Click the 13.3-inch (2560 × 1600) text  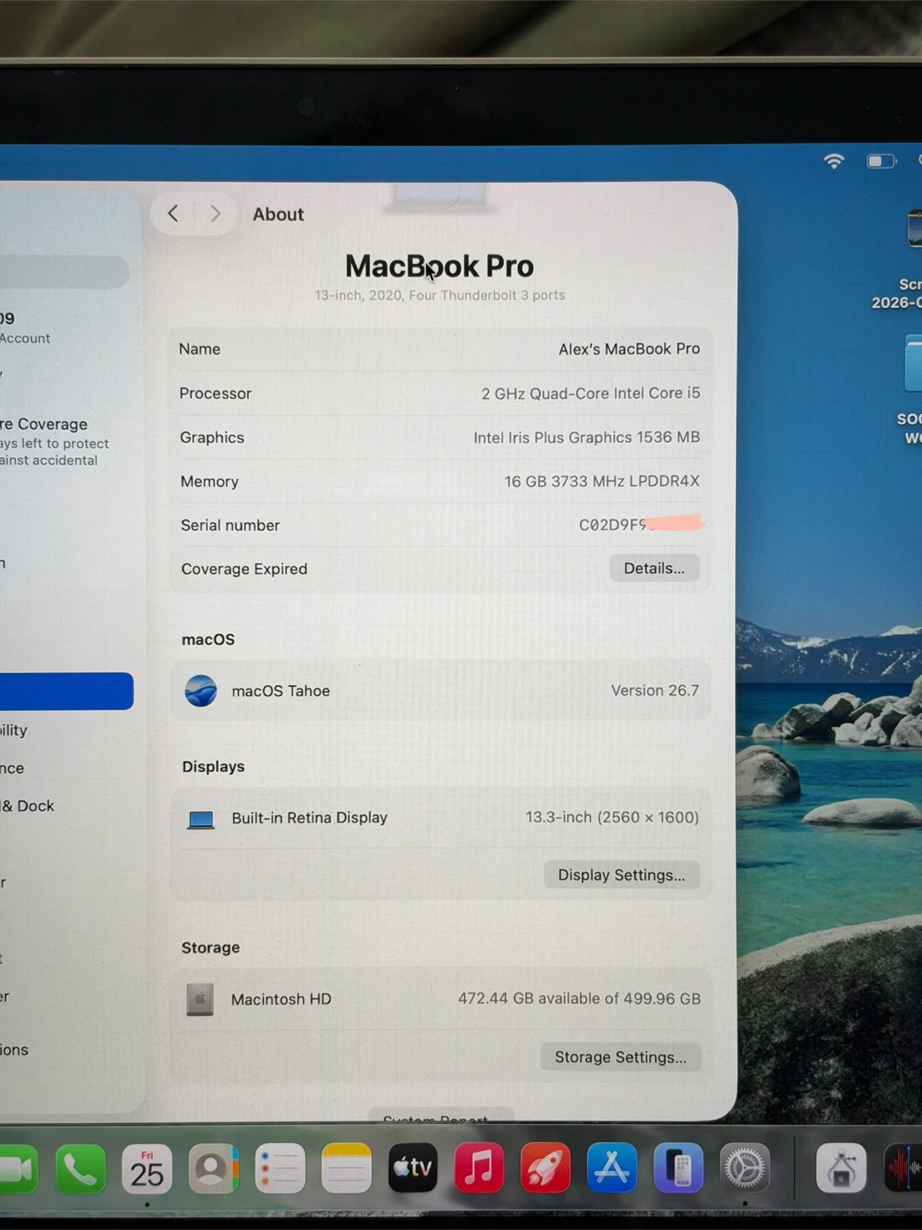point(612,817)
